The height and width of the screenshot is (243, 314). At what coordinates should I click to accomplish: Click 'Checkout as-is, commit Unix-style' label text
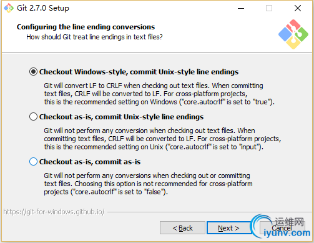pos(121,117)
